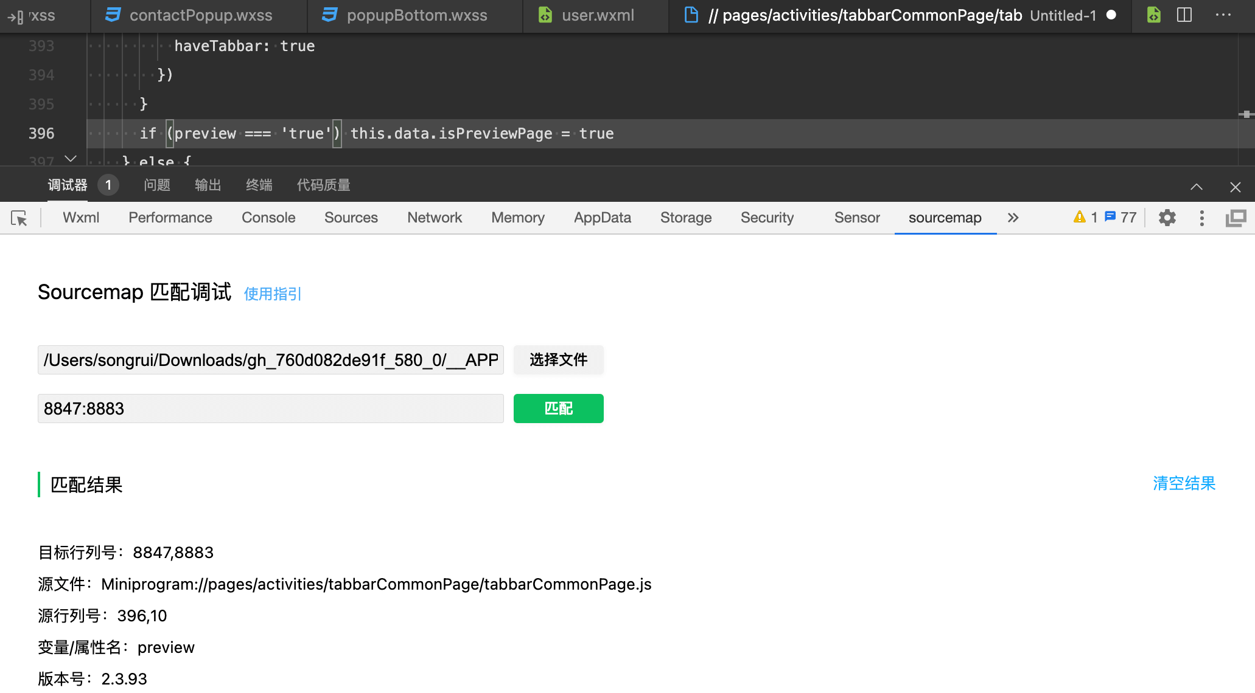Expand more devtools tabs chevron

coord(1013,218)
